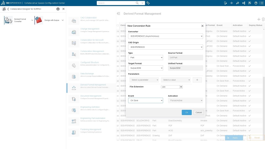The image size is (265, 149).
Task: Click the add rule plus icon above table
Action: point(259,19)
